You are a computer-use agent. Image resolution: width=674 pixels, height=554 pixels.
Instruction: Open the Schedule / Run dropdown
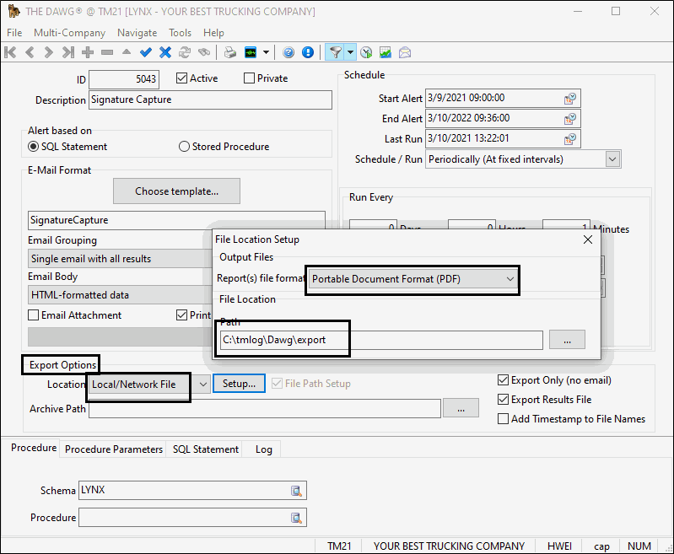(612, 159)
